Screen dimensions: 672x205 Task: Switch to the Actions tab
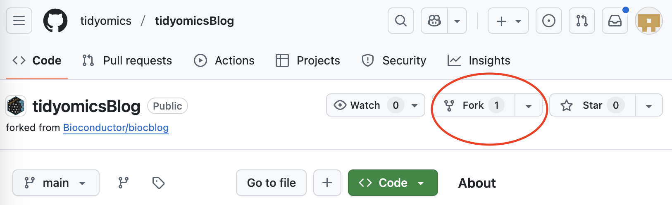(224, 60)
